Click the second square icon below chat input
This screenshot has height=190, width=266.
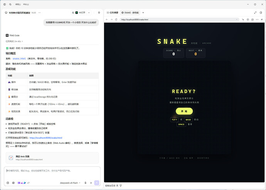[x=13, y=183]
